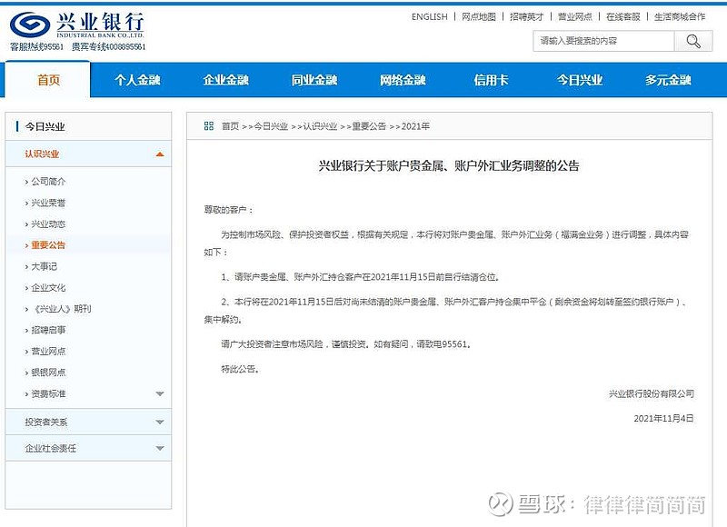The height and width of the screenshot is (527, 727).
Task: Open 公司简介 sidebar item
Action: click(48, 181)
